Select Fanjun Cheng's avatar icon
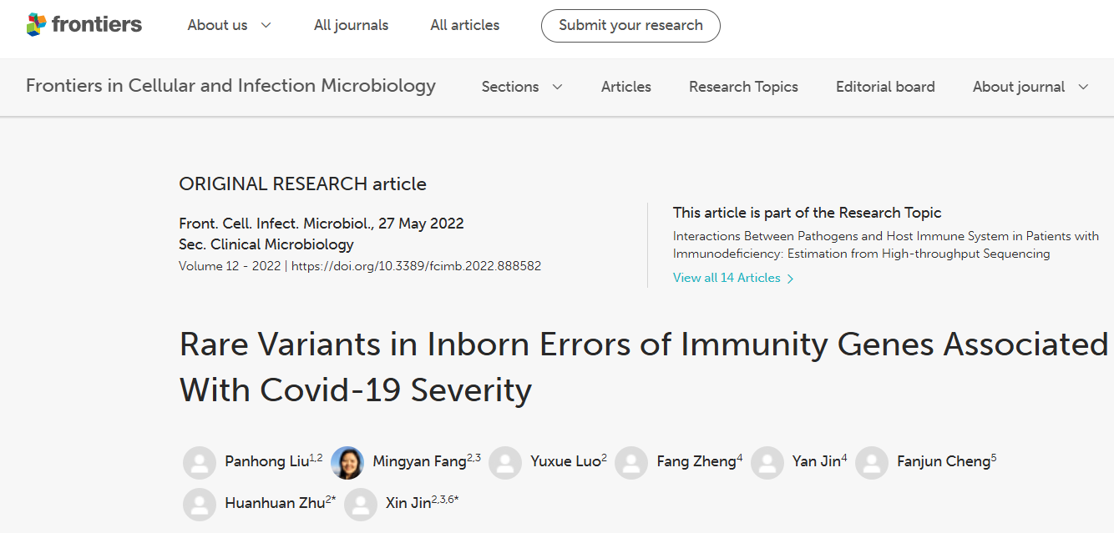 click(x=872, y=463)
